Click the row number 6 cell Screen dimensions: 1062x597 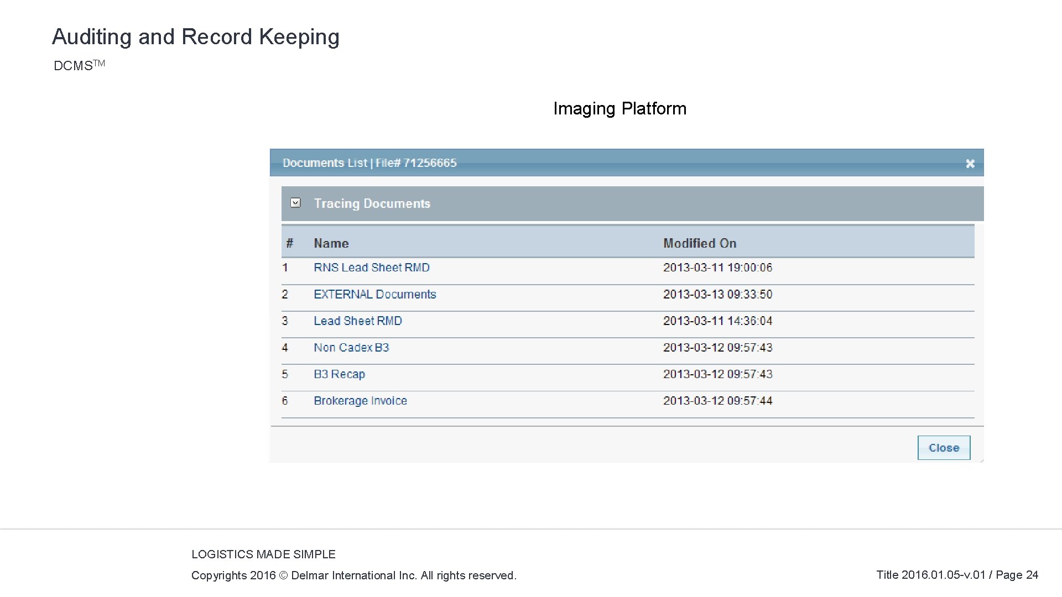point(285,401)
